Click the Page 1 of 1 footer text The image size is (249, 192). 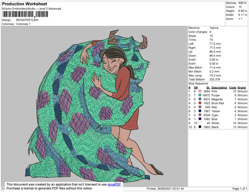click(x=240, y=189)
